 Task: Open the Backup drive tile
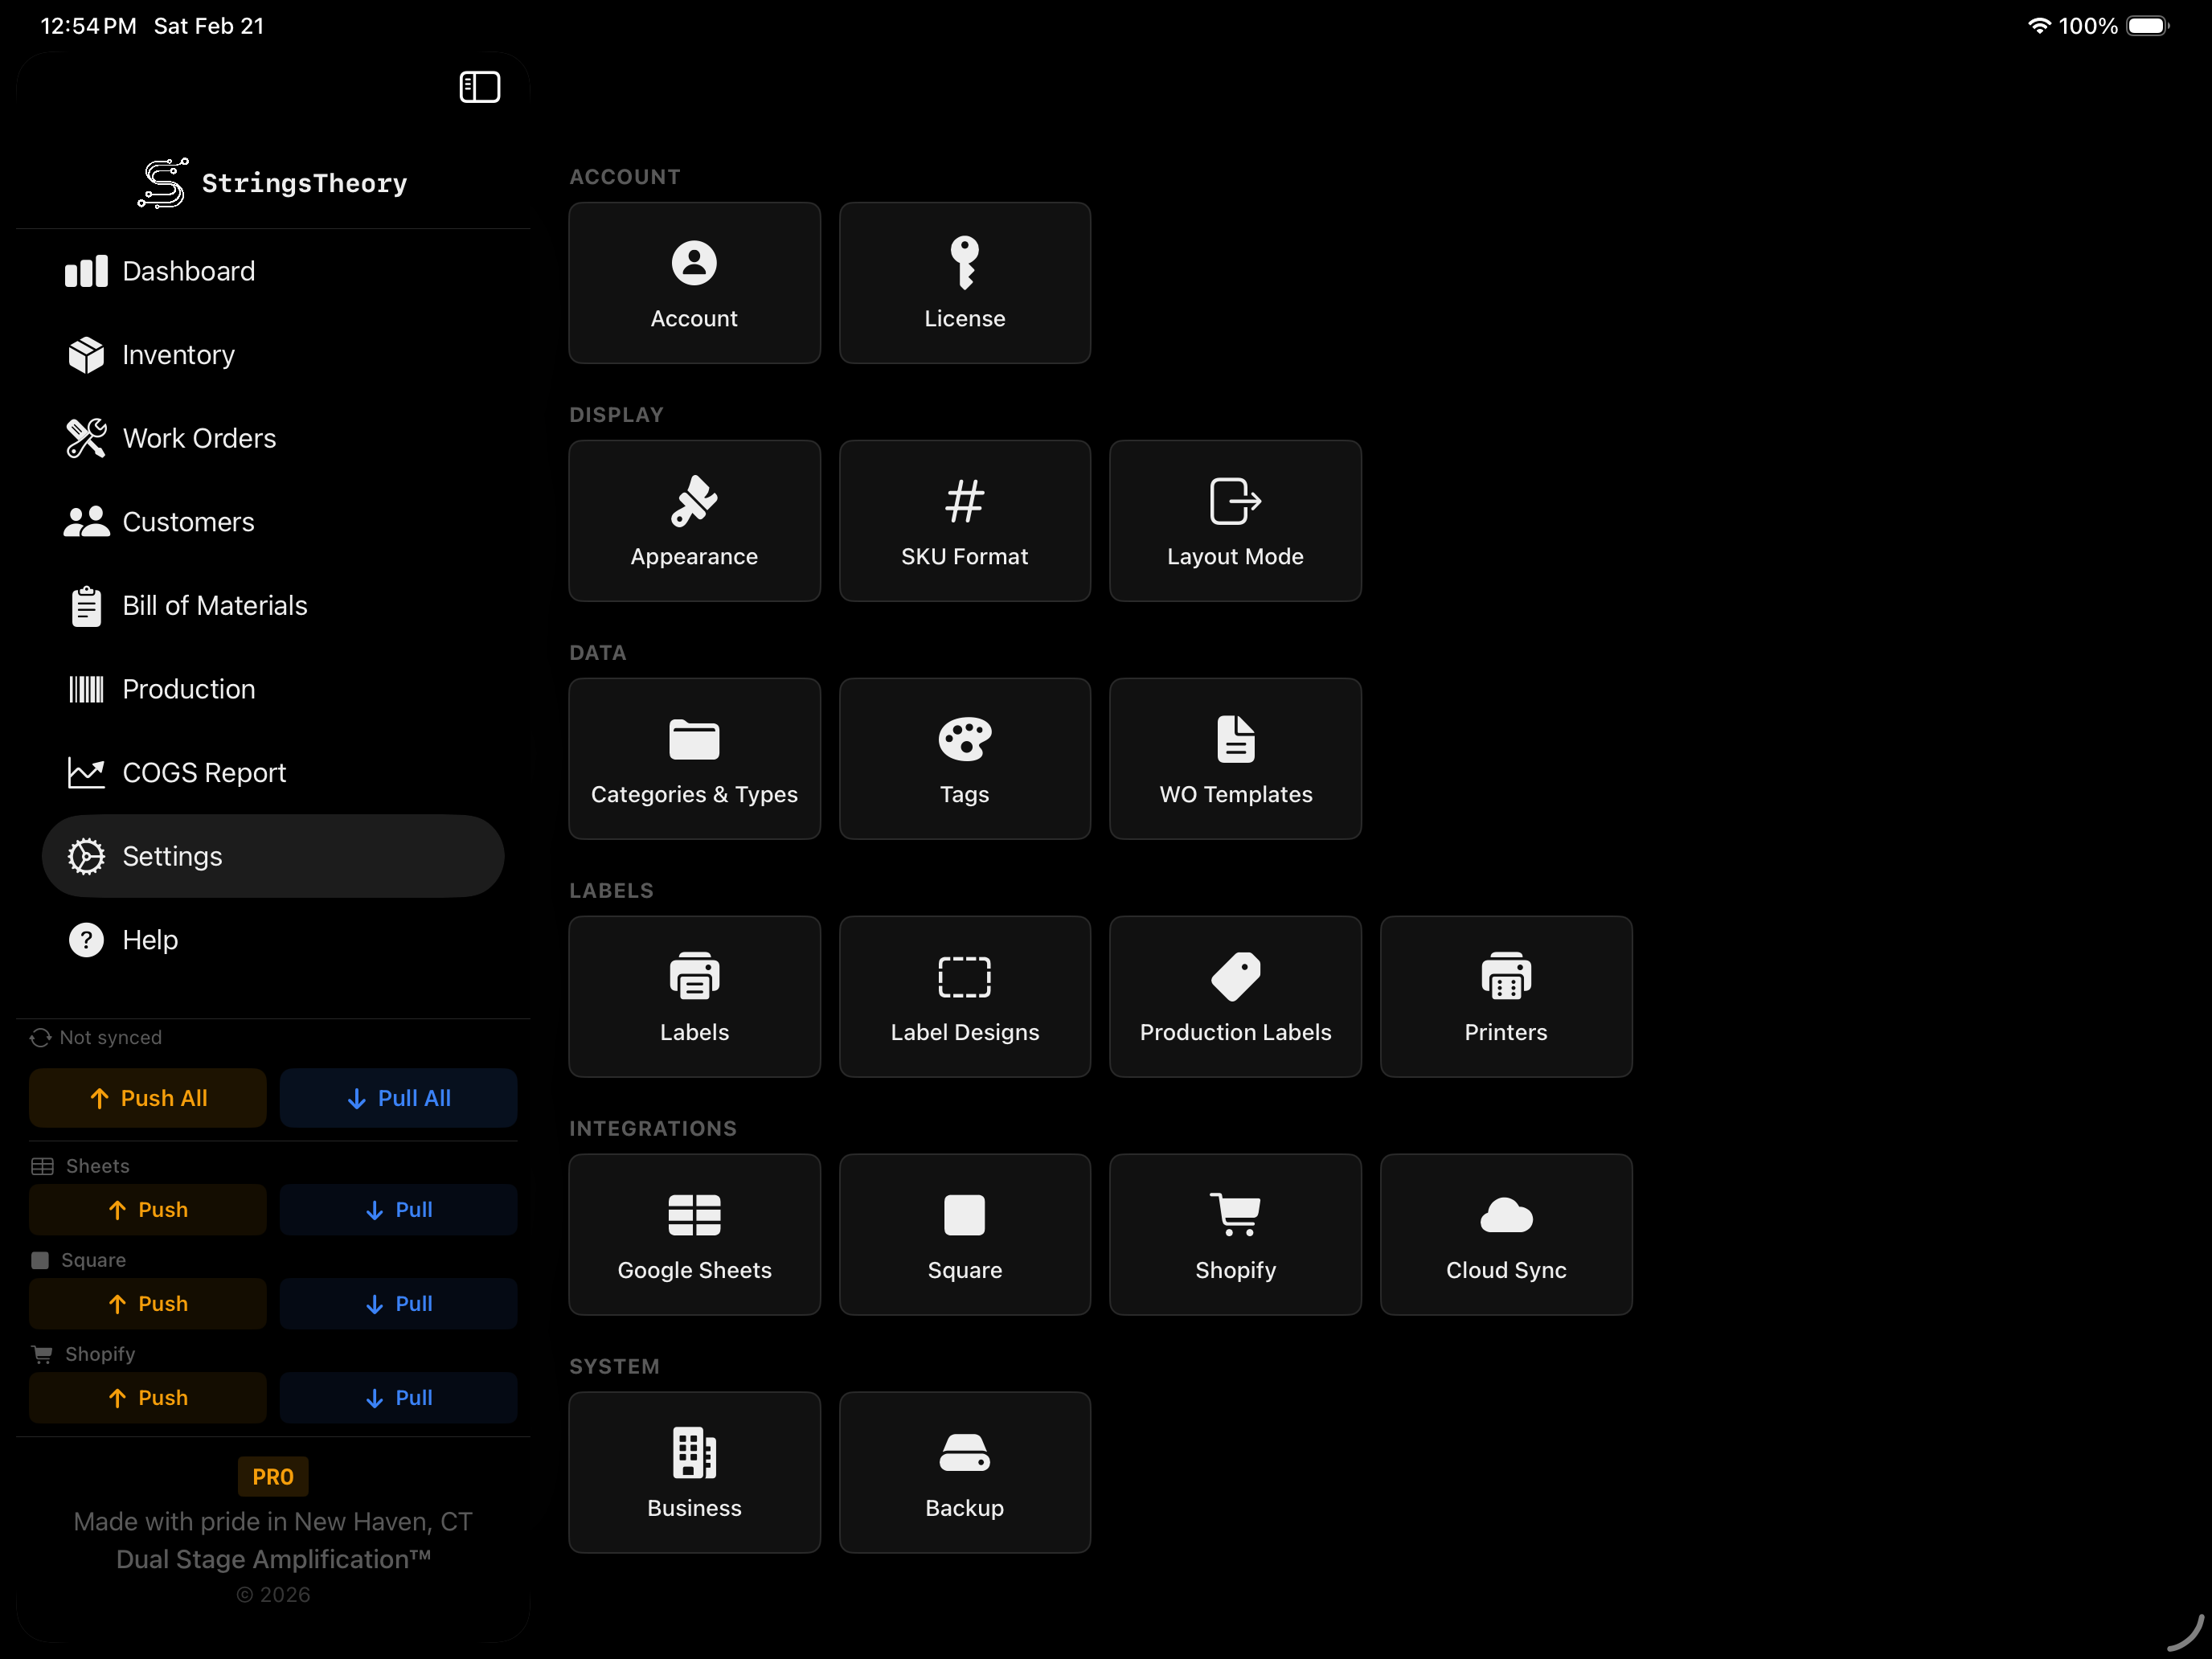point(964,1473)
